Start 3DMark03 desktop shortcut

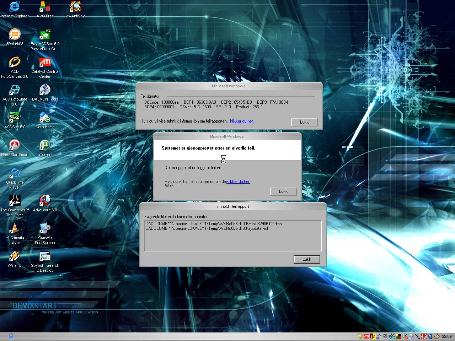tap(15, 37)
